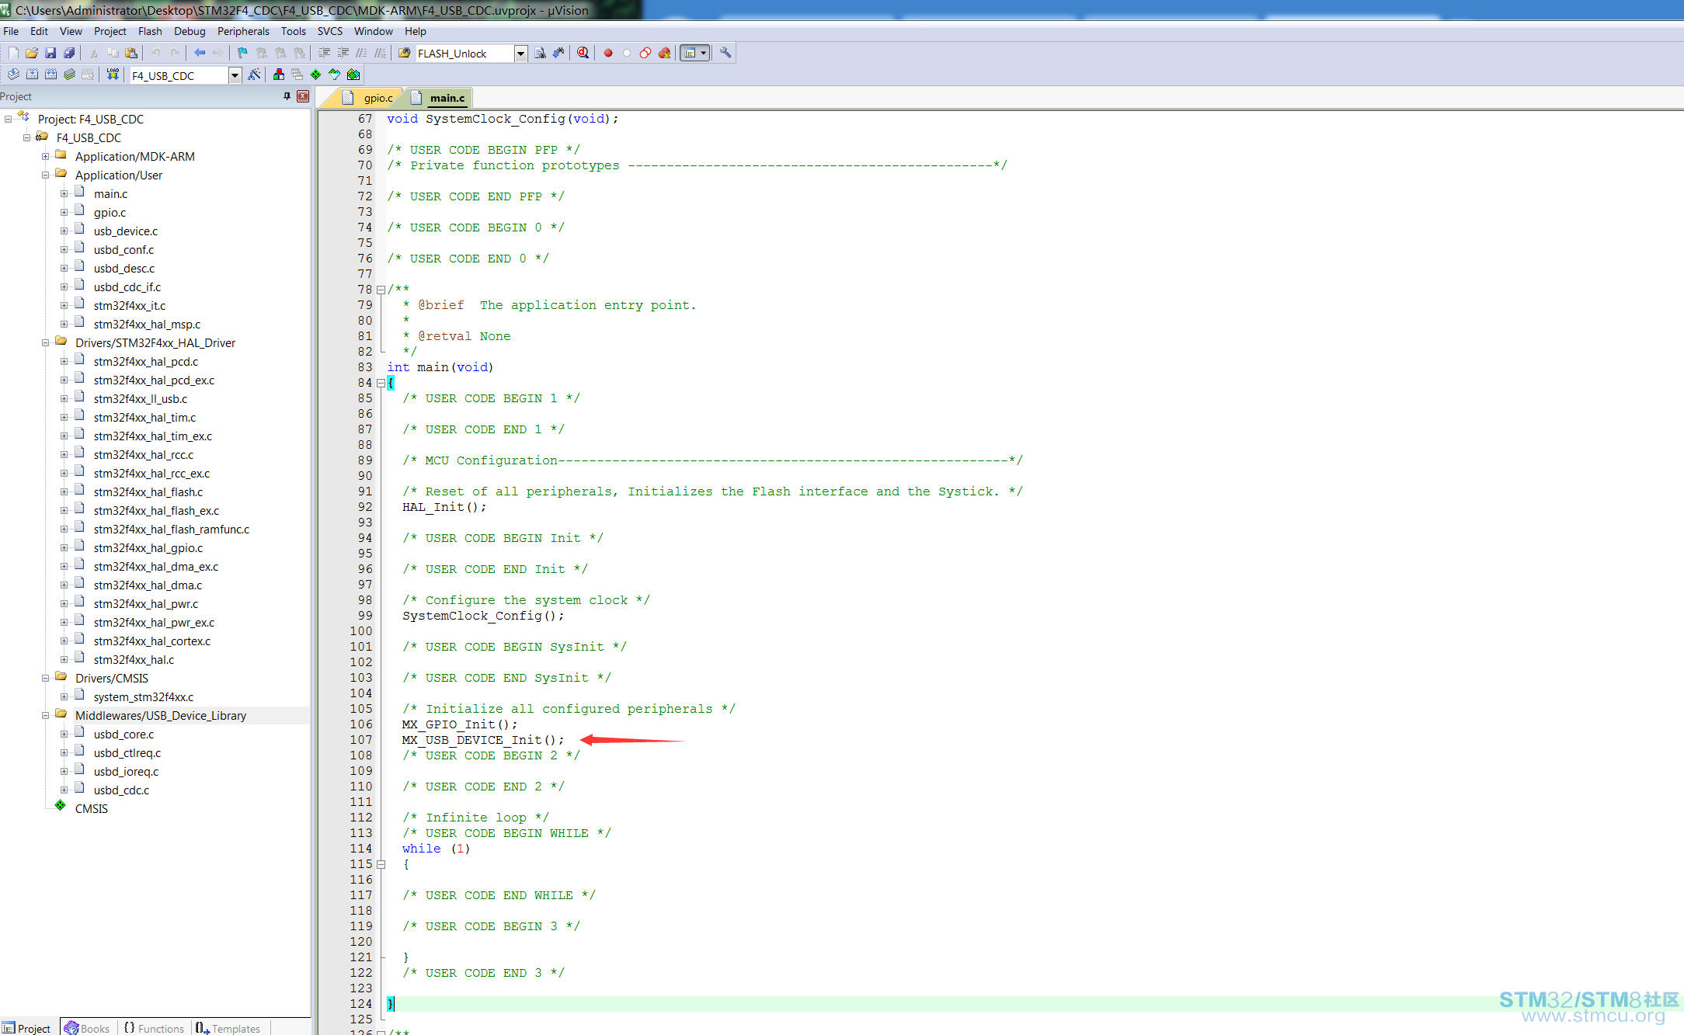This screenshot has height=1035, width=1684.
Task: Open the Pack Installer icon
Action: [x=353, y=75]
